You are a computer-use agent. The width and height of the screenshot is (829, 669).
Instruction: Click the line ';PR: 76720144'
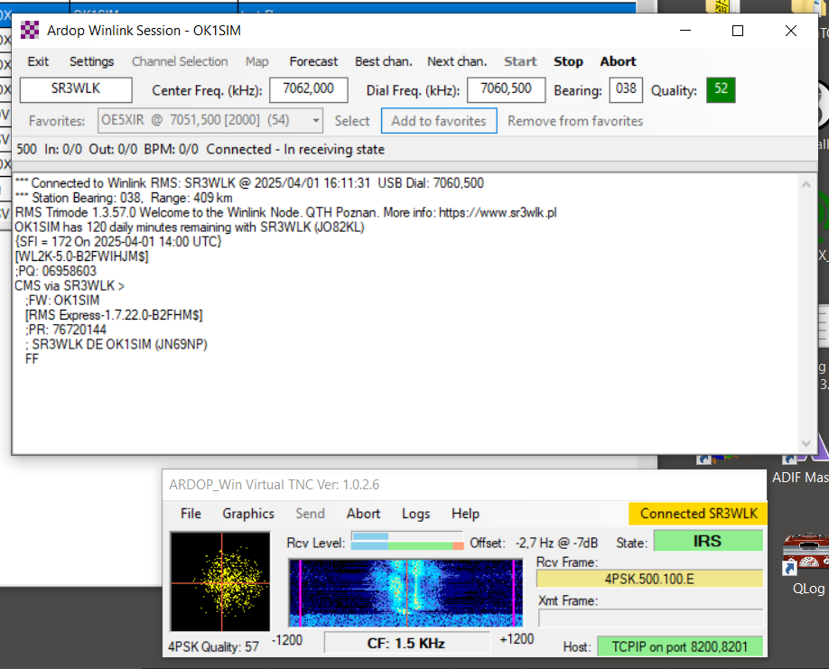[x=66, y=330]
